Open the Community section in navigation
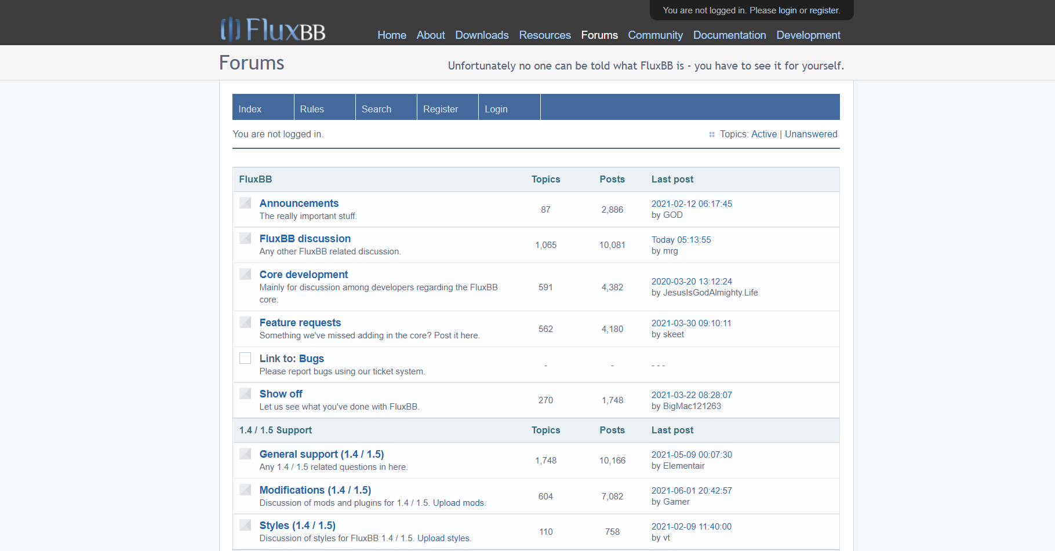1055x551 pixels. 655,35
